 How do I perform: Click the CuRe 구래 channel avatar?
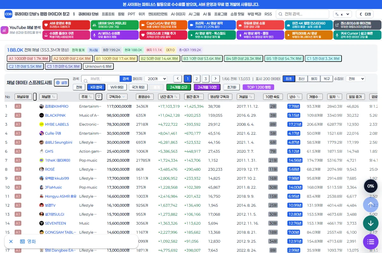tap(41, 133)
